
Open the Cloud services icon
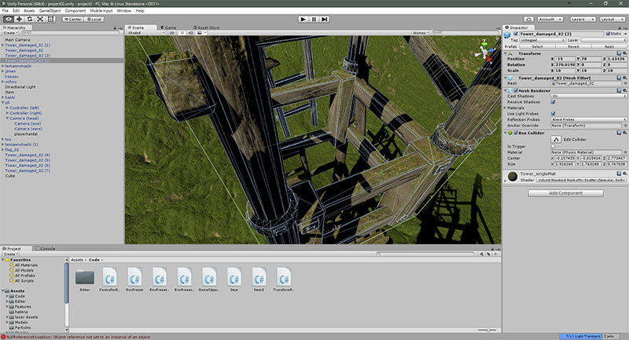point(528,19)
